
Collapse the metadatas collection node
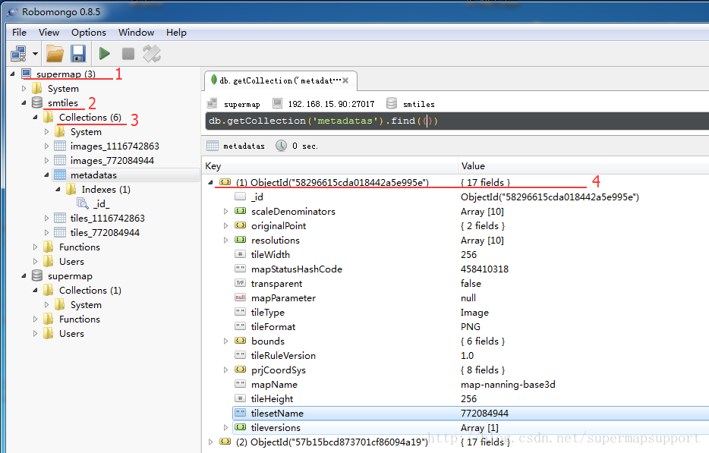coord(46,175)
